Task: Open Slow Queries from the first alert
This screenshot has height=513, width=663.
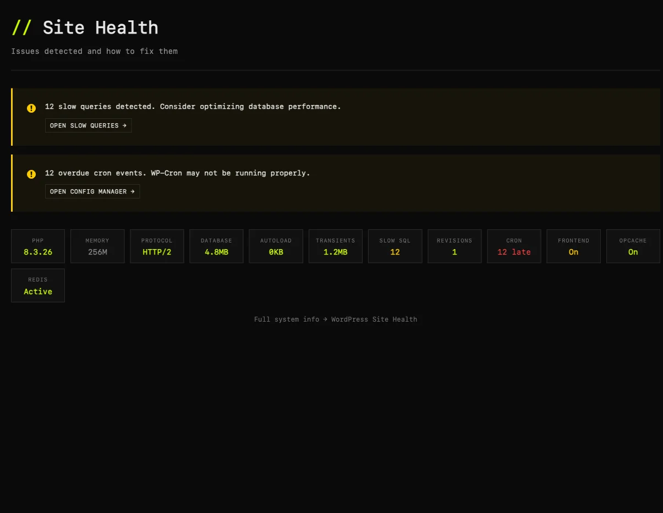Action: tap(88, 125)
